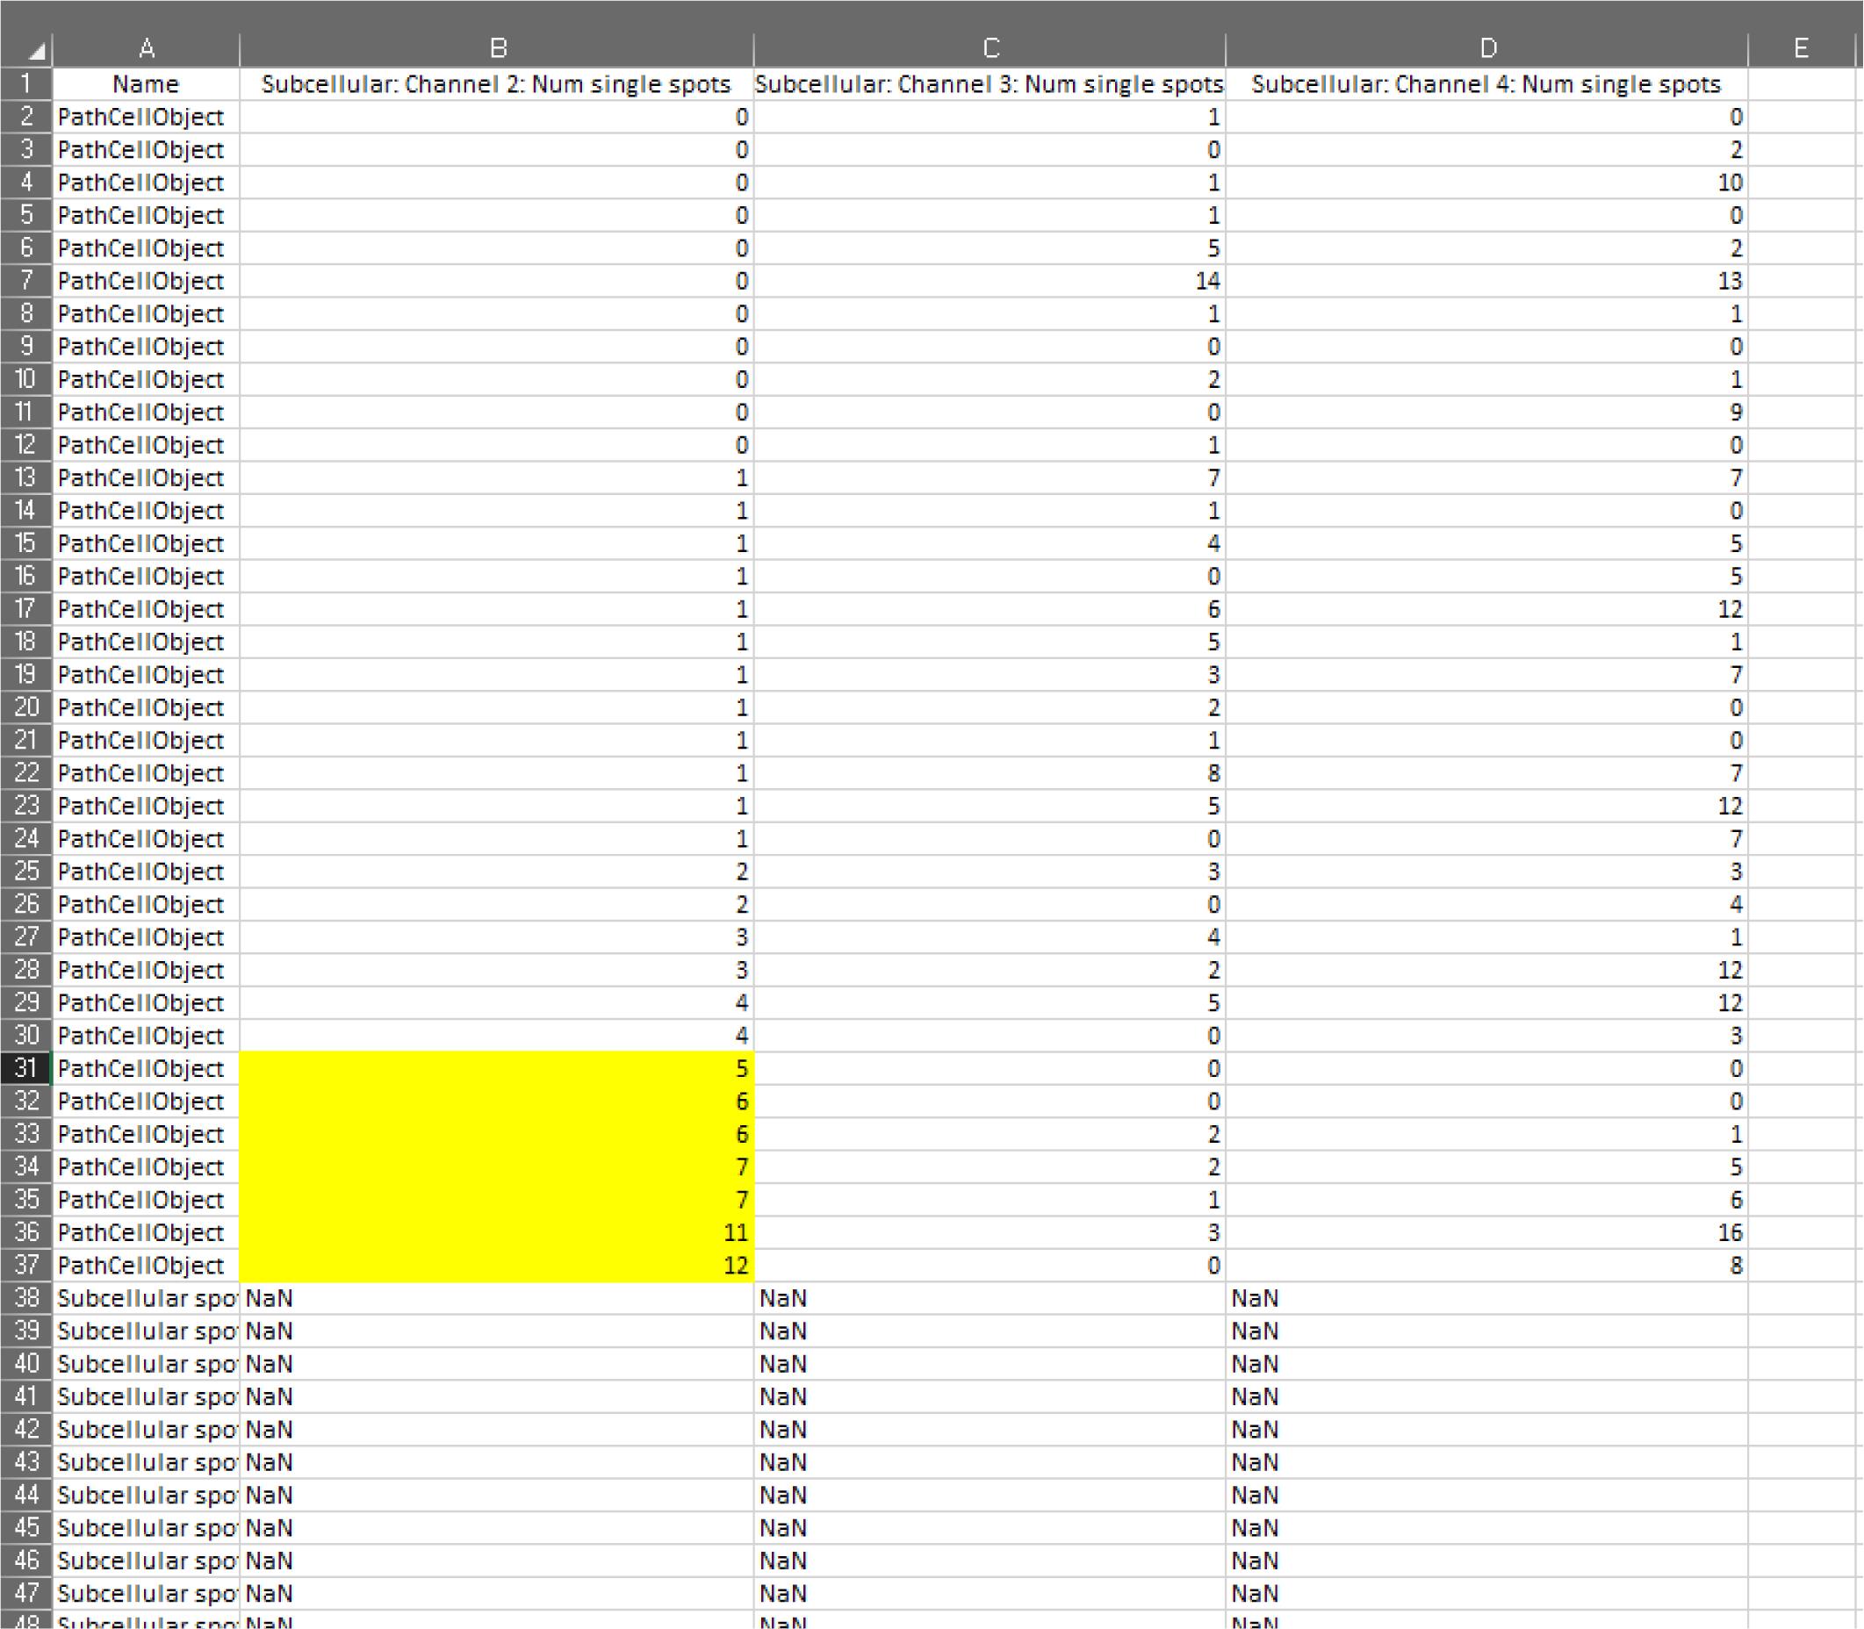Click row 1 header number
Image resolution: width=1864 pixels, height=1629 pixels.
pos(25,83)
